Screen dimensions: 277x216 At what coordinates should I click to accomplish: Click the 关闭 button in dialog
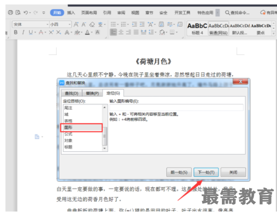[x=233, y=172]
